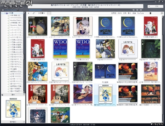
Task: Click the 久石讓 artist library icon
Action: coord(7,13)
